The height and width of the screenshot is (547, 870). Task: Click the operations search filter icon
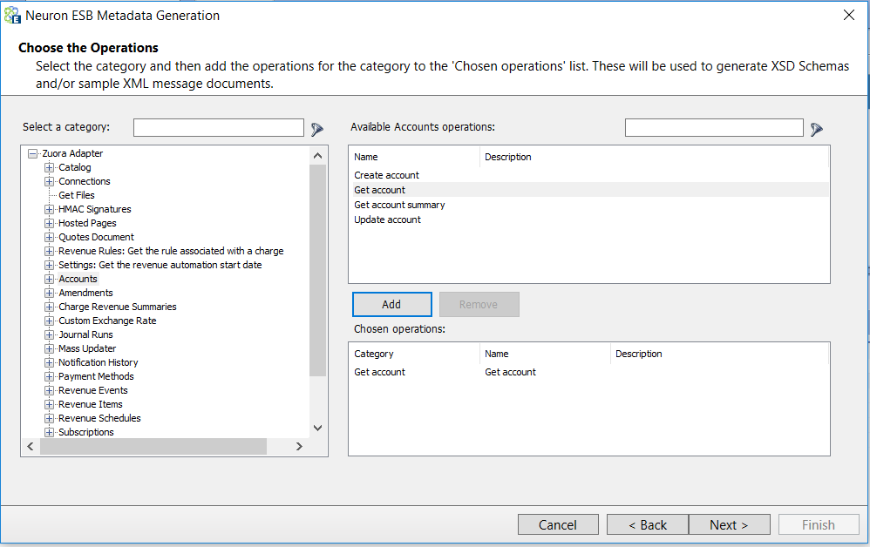(816, 129)
